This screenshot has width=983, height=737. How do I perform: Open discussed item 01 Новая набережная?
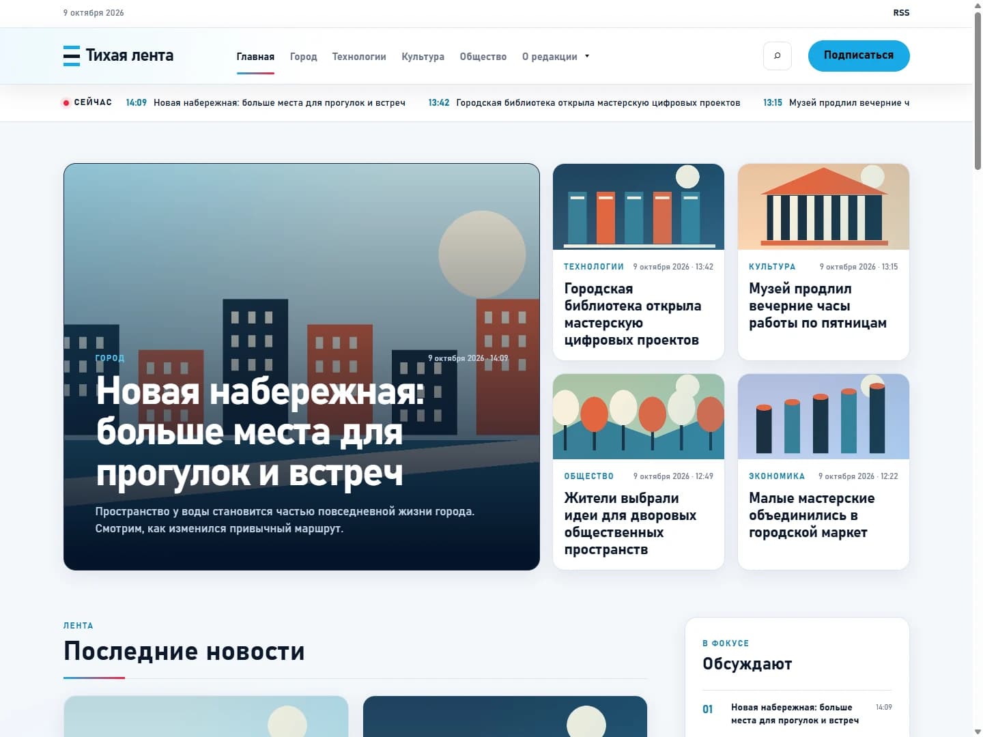(797, 714)
